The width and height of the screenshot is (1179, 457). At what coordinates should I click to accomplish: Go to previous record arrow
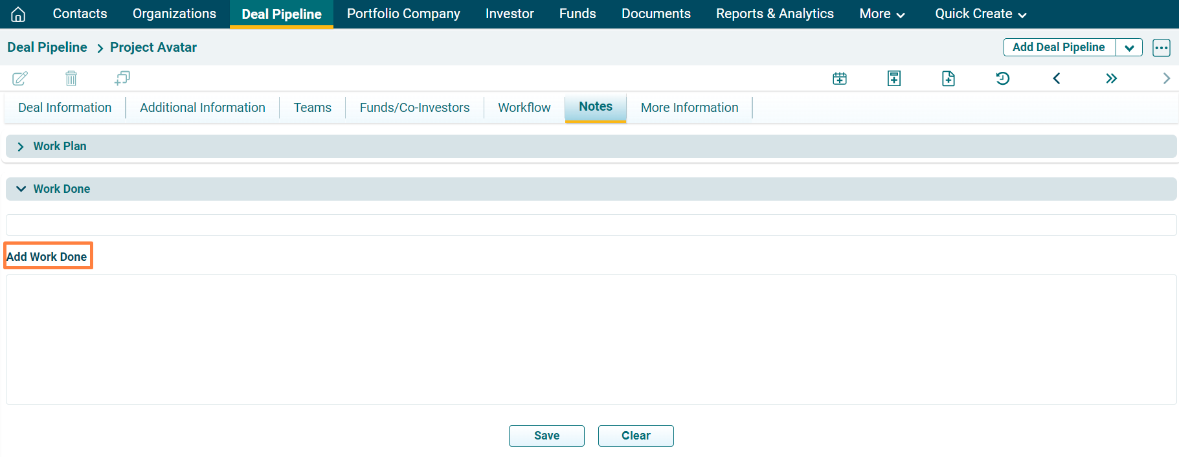point(1057,78)
